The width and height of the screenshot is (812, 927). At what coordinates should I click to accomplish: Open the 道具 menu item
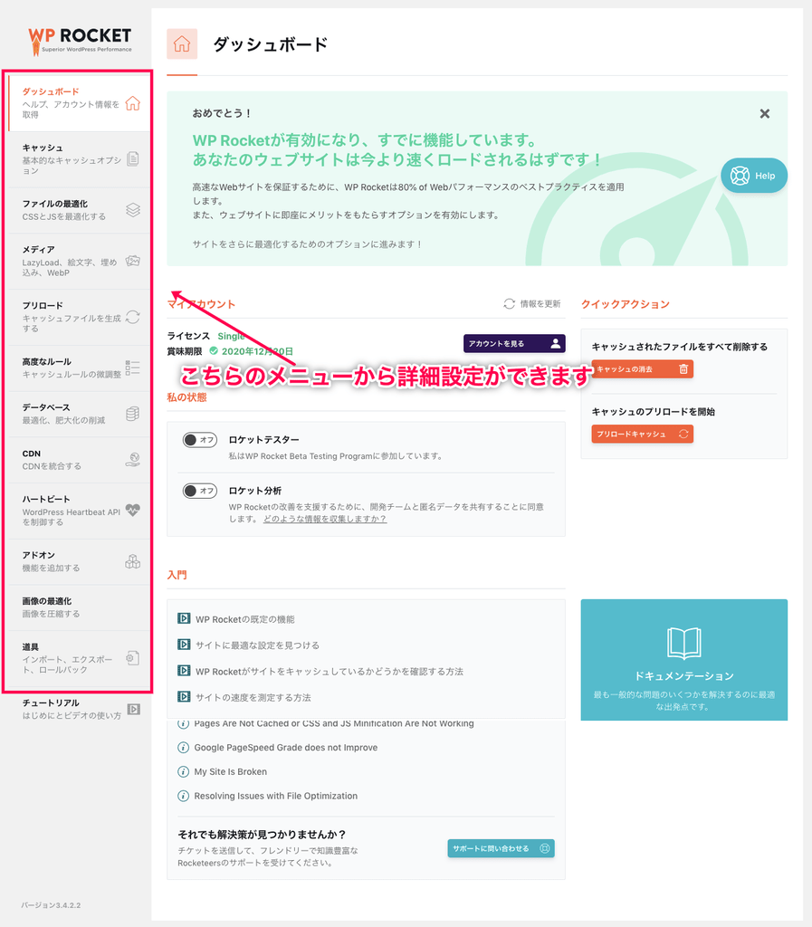click(79, 658)
